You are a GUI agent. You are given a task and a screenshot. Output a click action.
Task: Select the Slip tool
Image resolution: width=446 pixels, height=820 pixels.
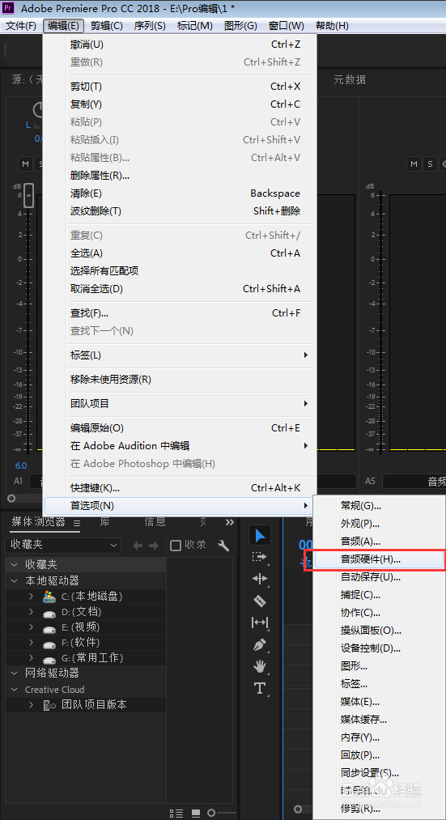pos(259,622)
